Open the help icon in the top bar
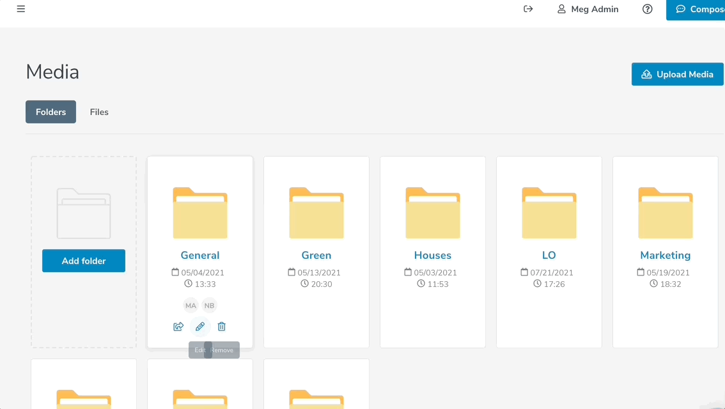The height and width of the screenshot is (409, 725). click(647, 9)
